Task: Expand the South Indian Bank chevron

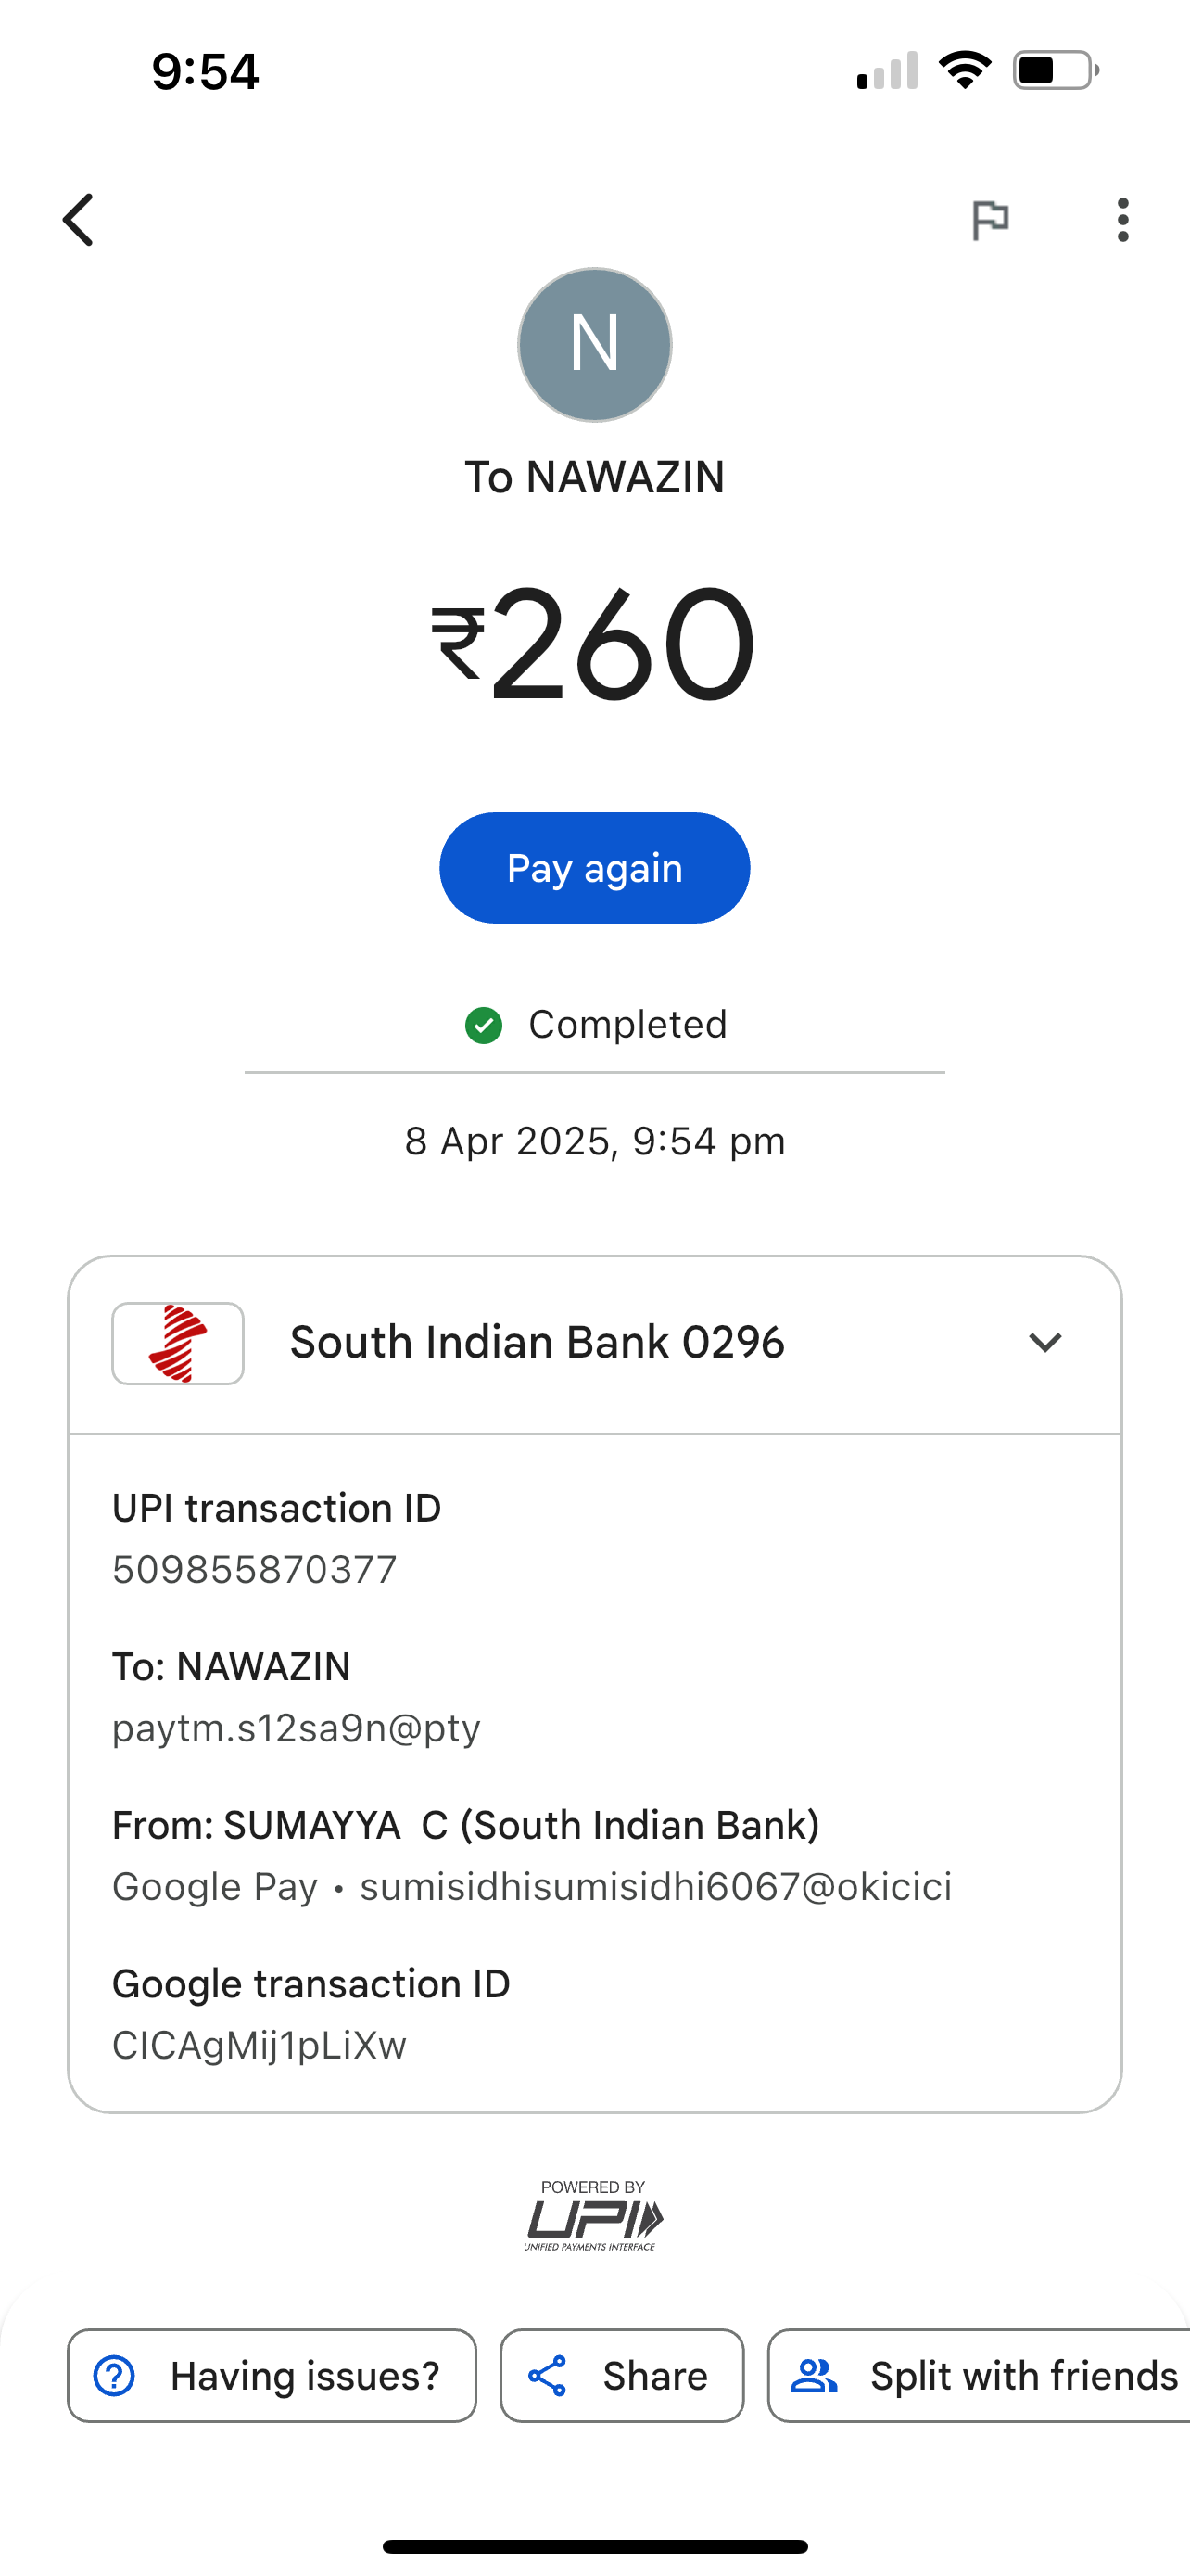Action: click(x=1045, y=1343)
